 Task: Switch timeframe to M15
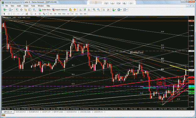click(x=60, y=14)
